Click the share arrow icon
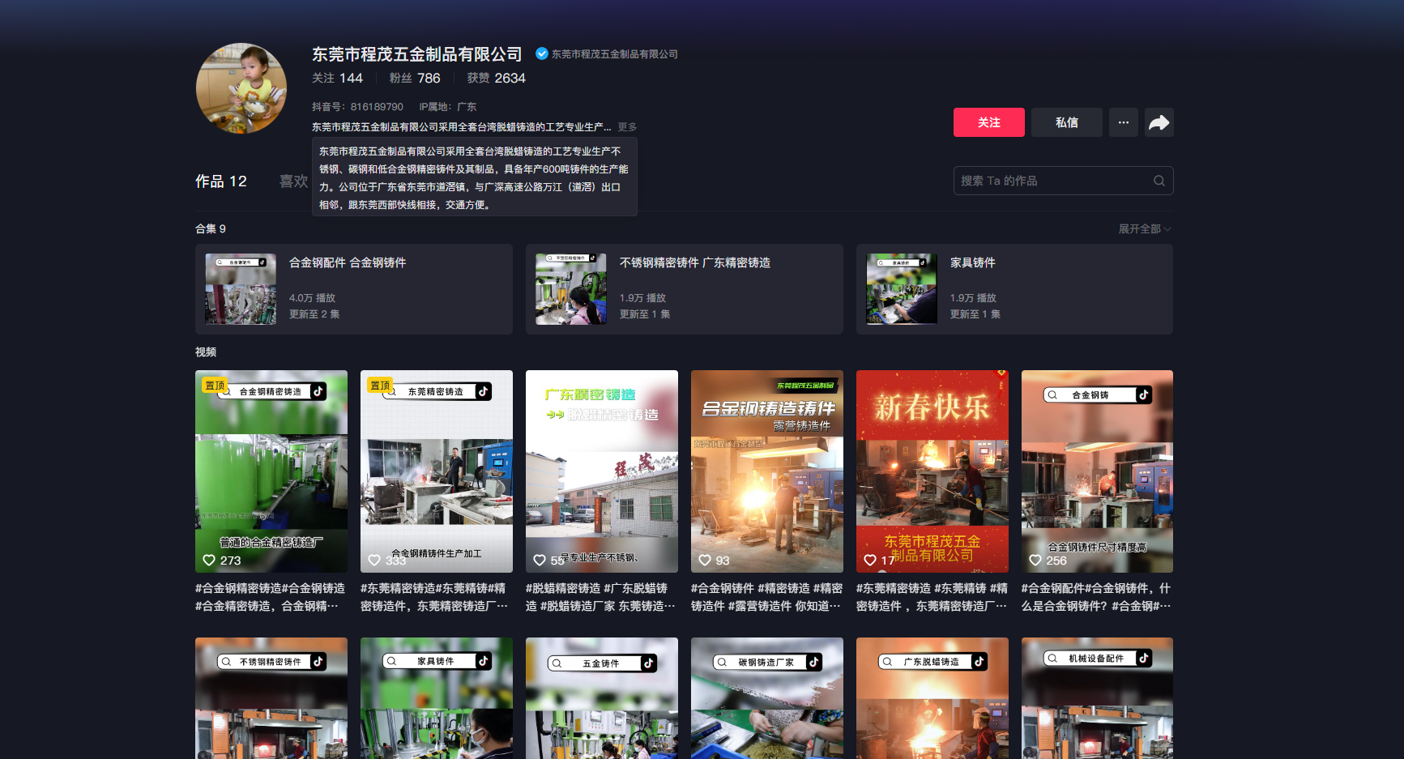Image resolution: width=1404 pixels, height=759 pixels. 1159,122
